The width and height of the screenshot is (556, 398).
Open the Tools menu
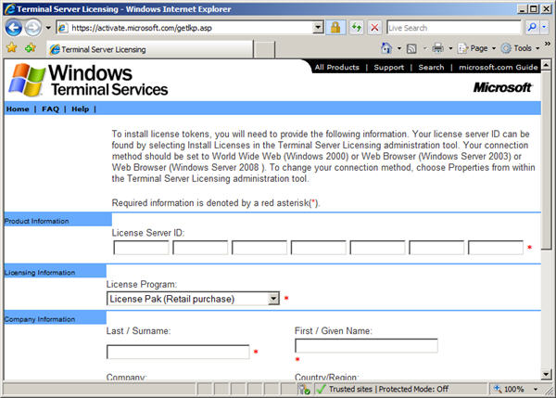[x=521, y=48]
